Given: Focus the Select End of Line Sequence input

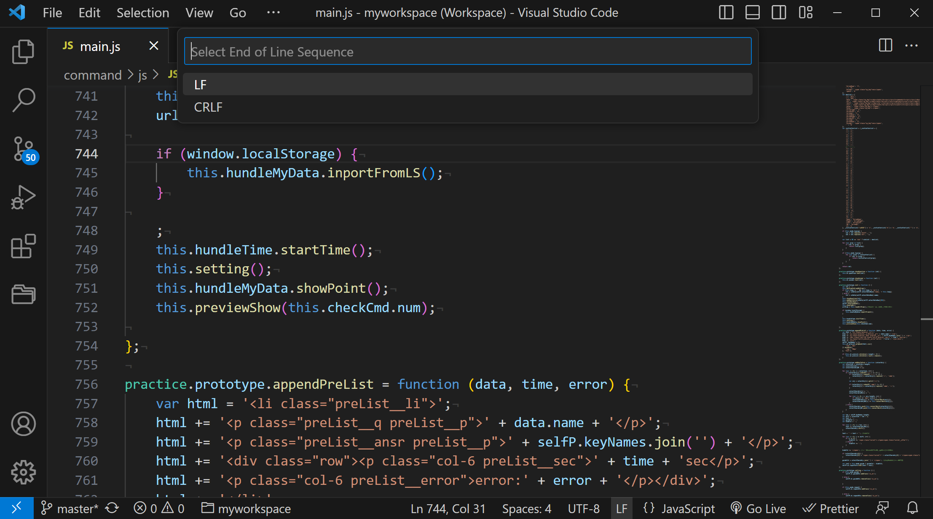Looking at the screenshot, I should point(468,51).
